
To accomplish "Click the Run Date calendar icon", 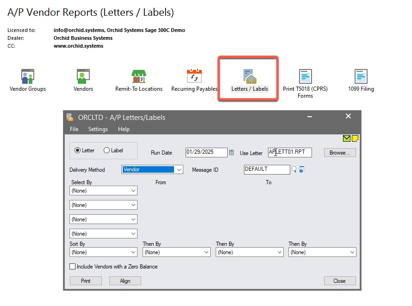I will tap(232, 153).
